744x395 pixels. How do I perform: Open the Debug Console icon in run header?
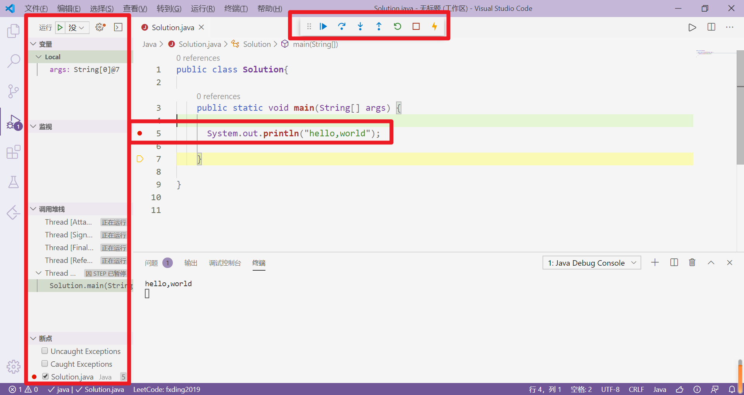(x=118, y=27)
